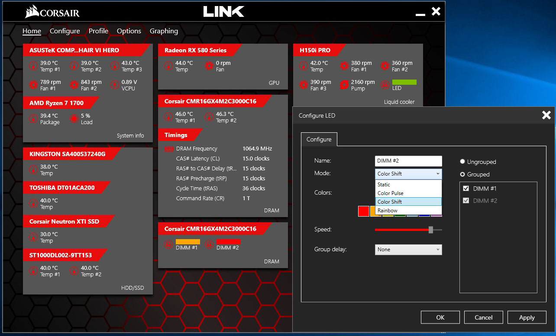This screenshot has width=556, height=336.
Task: Click the H150i PRO Fan #2 icon at 360 rpm
Action: click(x=385, y=66)
